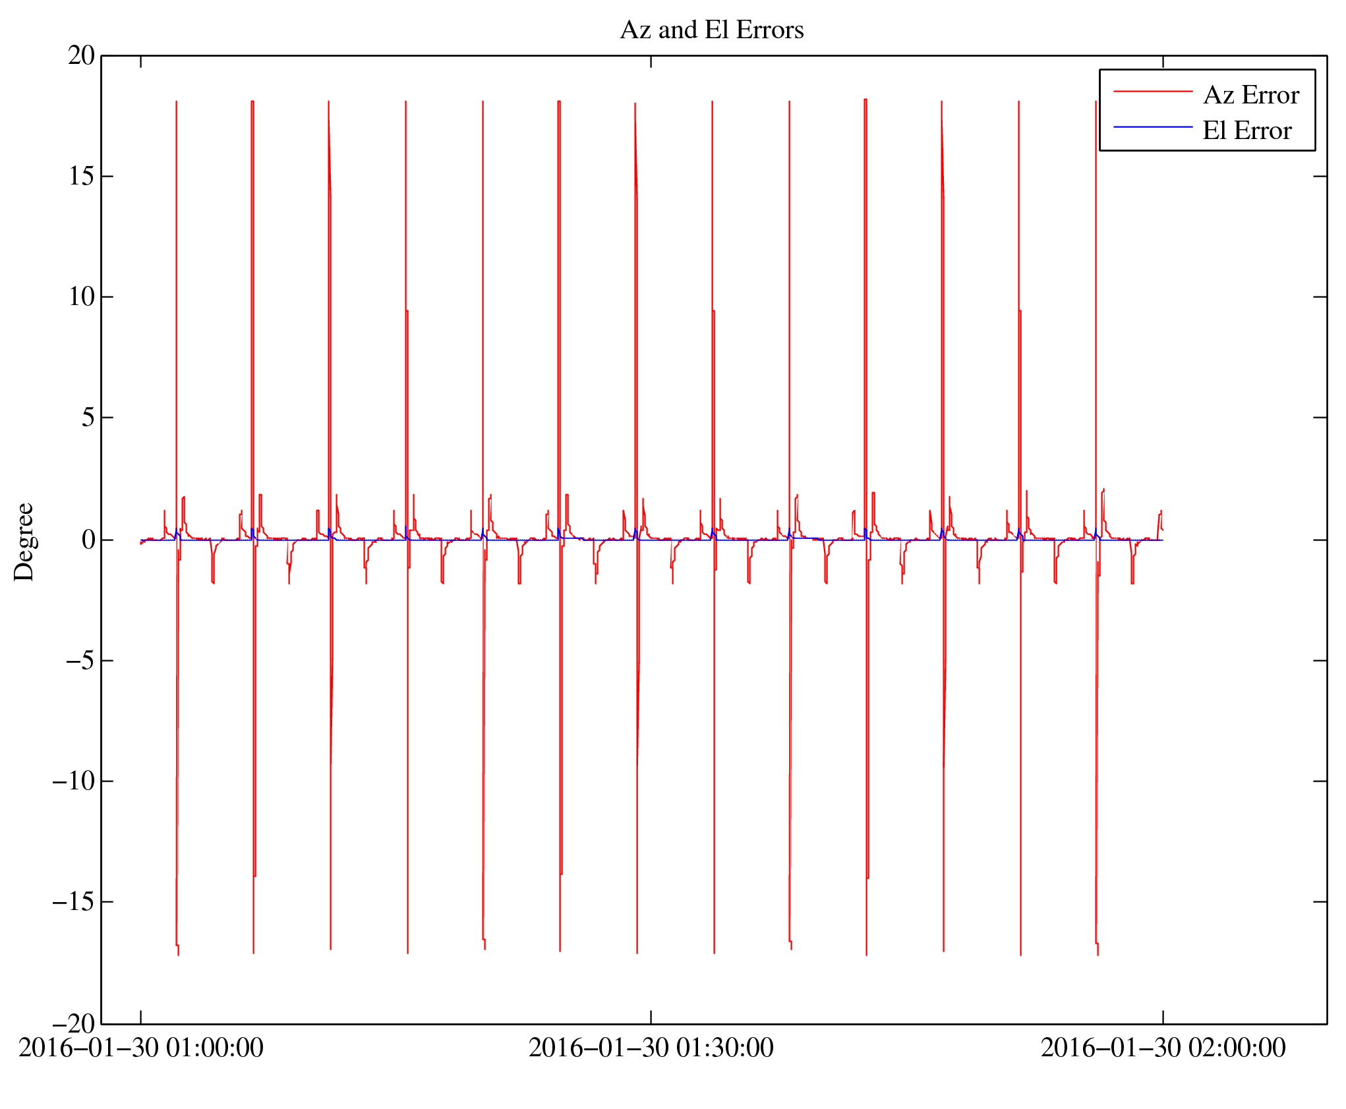Click the y-axis tick label −15

pos(74,902)
